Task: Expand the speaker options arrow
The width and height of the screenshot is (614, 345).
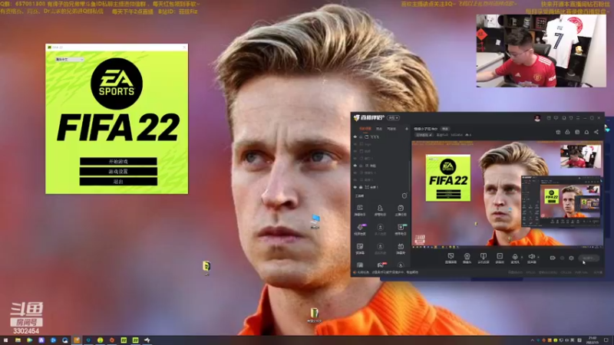Action: click(x=539, y=257)
